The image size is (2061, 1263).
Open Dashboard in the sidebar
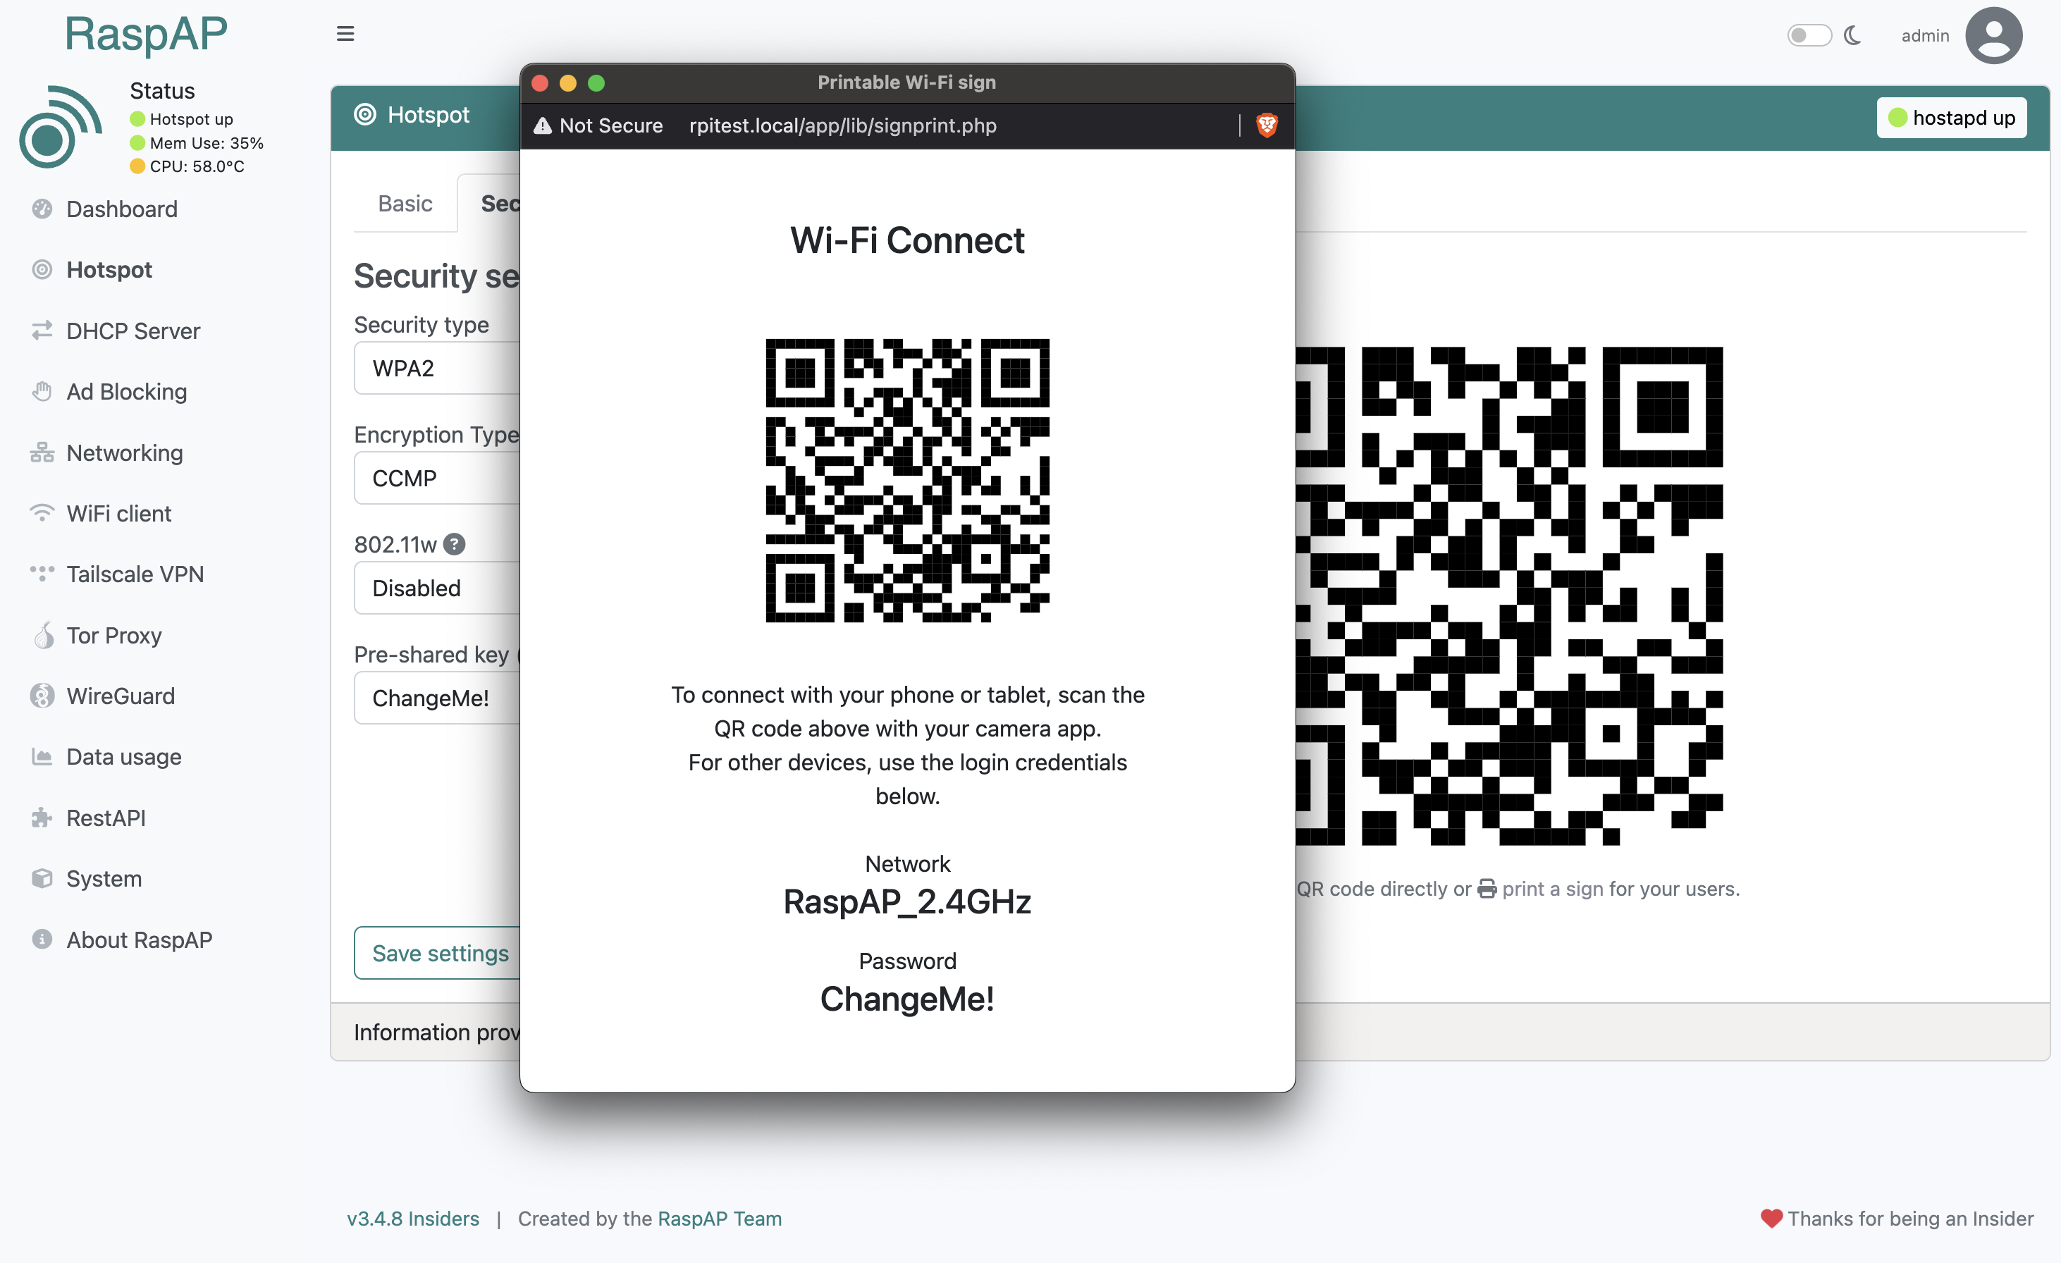(122, 209)
